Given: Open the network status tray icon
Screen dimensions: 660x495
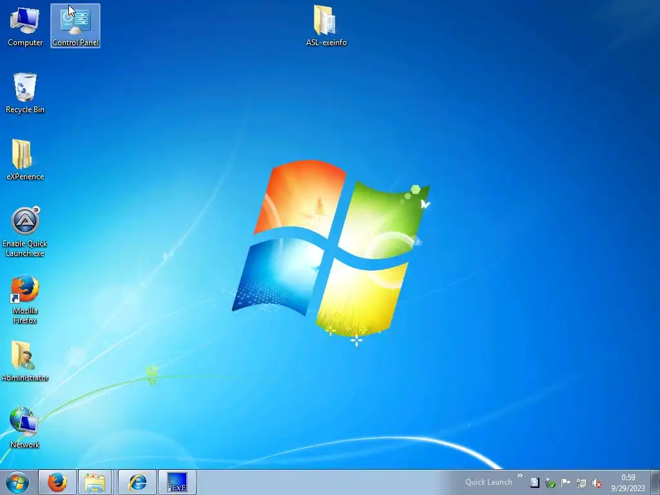Looking at the screenshot, I should pos(581,483).
